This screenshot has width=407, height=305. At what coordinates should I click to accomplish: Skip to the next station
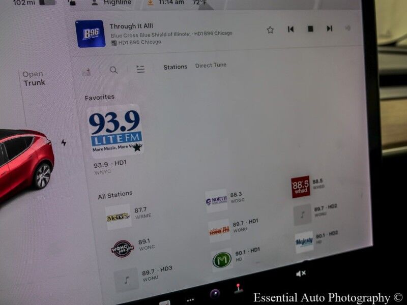(330, 28)
